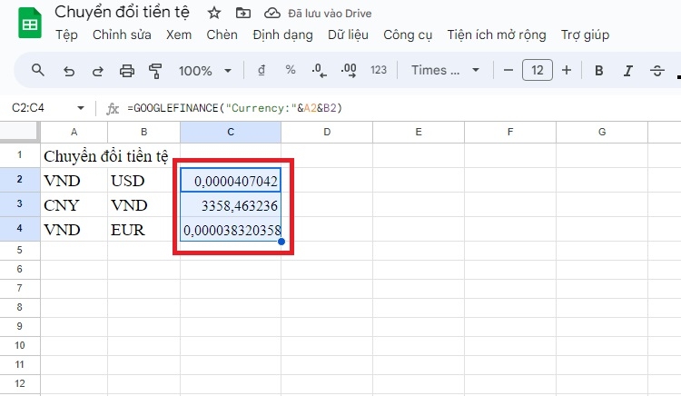This screenshot has height=396, width=681.
Task: Open the Trợ giúp menu
Action: [585, 35]
